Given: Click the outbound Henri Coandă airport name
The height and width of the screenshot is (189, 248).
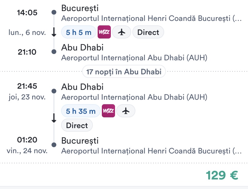Looking at the screenshot, I should point(151,18).
